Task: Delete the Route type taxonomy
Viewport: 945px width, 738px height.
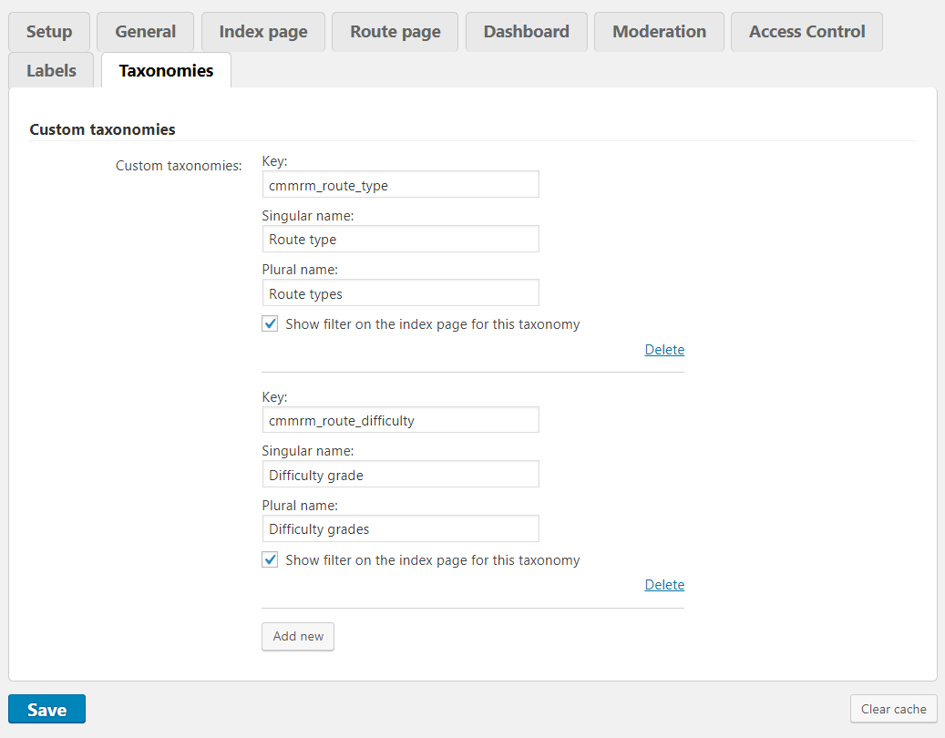Action: coord(664,350)
